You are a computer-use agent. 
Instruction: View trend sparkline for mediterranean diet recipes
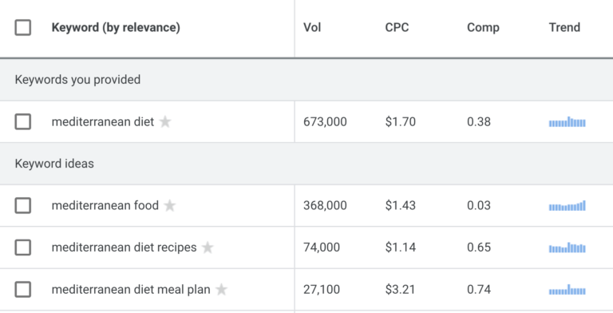click(x=568, y=248)
